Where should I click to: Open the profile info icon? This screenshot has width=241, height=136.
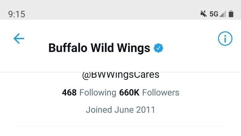(x=225, y=39)
